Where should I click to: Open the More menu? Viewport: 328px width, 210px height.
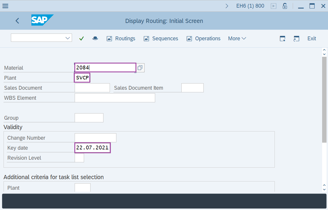coord(237,38)
